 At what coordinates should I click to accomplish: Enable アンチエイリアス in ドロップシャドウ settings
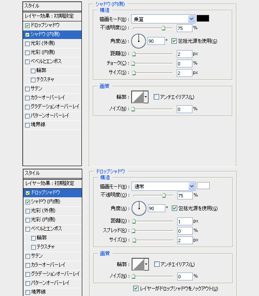click(x=157, y=264)
